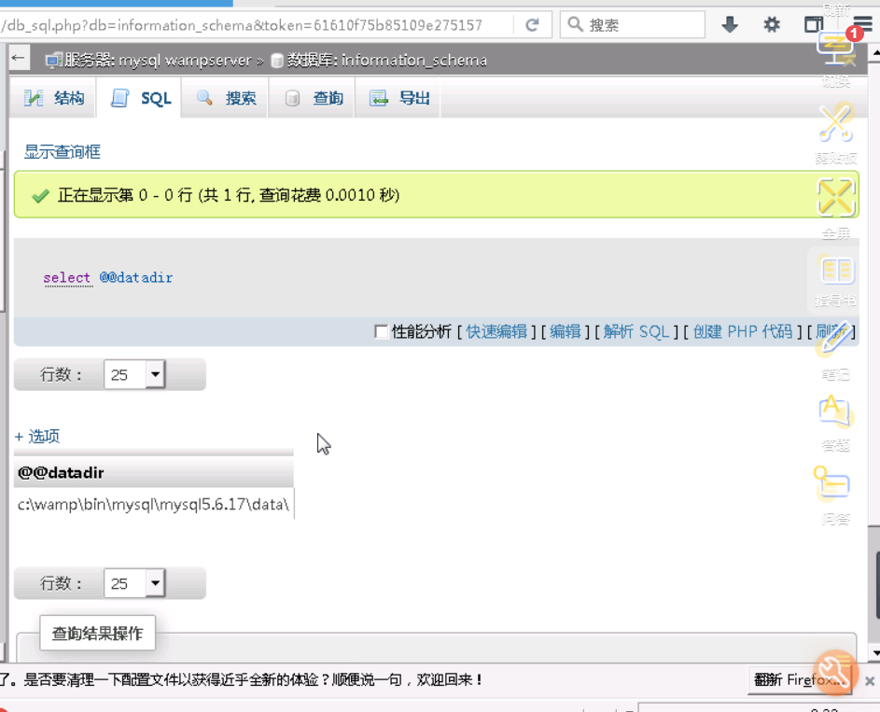Select the SQL tab
880x712 pixels.
[140, 98]
